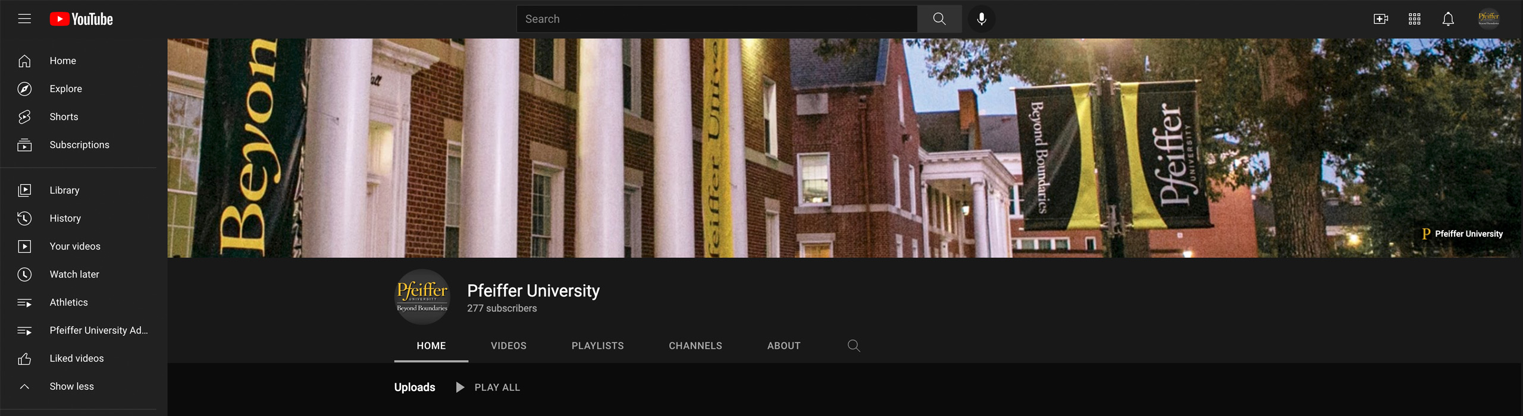Viewport: 1523px width, 416px height.
Task: Click the Home sidebar icon
Action: (24, 61)
